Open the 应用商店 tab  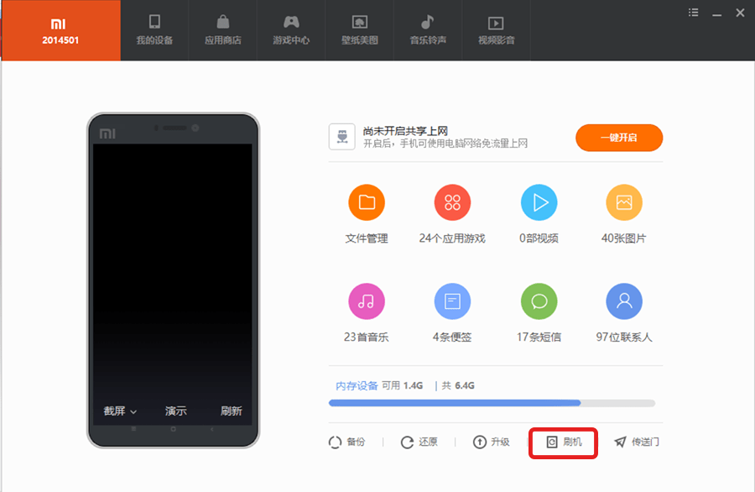[223, 30]
